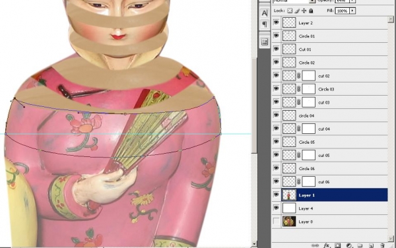This screenshot has height=248, width=396.
Task: Select the cut 06 mask thumbnail
Action: 309,181
